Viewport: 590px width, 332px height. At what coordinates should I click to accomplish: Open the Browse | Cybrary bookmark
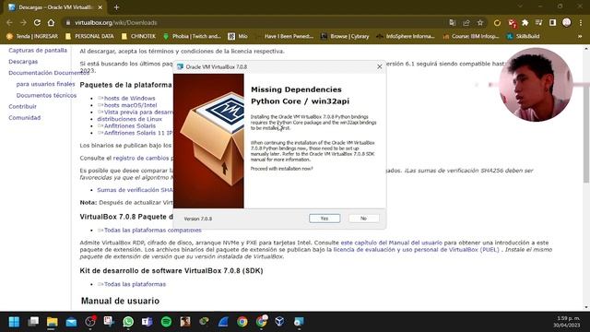345,37
